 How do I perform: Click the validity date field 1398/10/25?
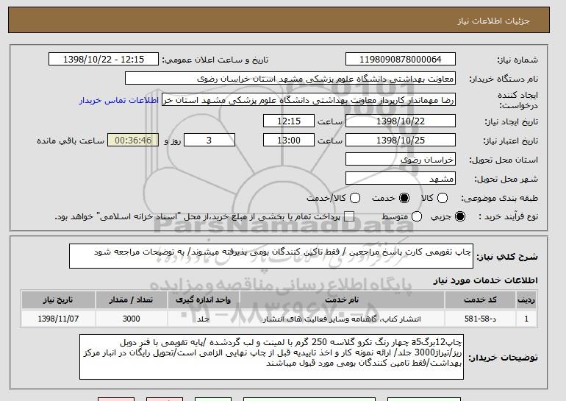401,141
